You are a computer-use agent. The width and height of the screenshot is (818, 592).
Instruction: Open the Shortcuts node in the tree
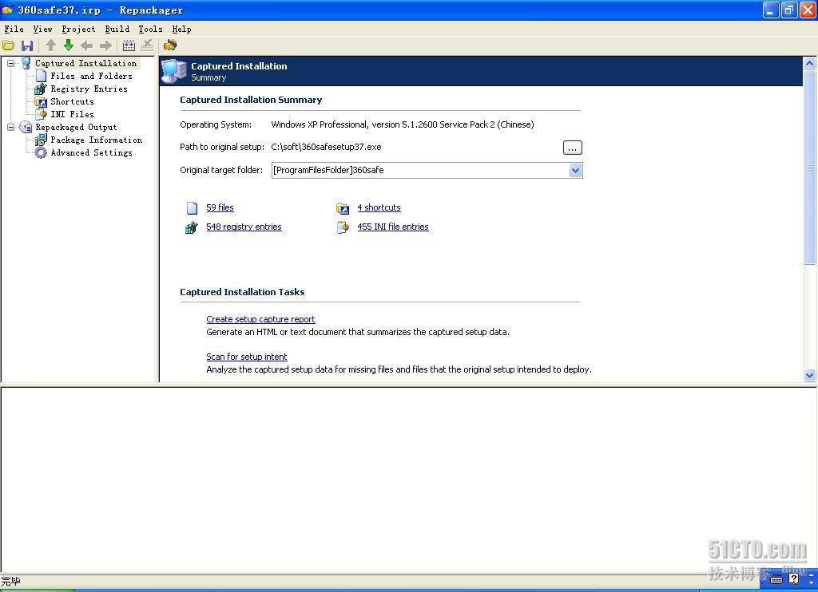72,101
